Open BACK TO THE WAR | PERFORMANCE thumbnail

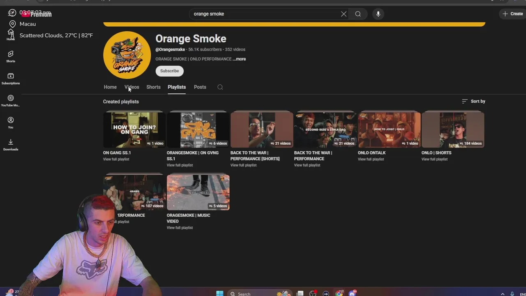(x=325, y=129)
